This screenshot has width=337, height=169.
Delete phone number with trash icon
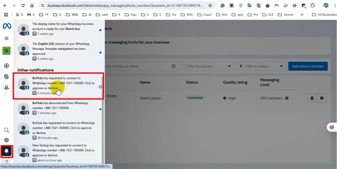(312, 98)
